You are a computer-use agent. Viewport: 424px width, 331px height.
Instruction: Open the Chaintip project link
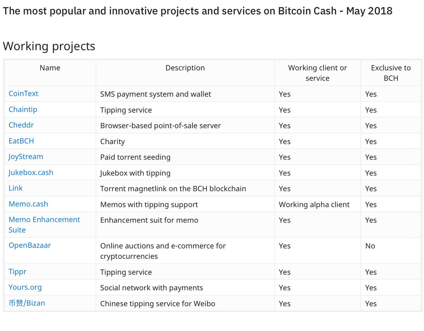(23, 110)
